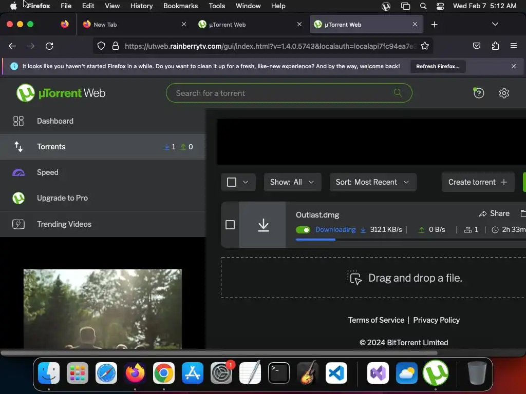Click the Create torrent button
The width and height of the screenshot is (526, 394).
click(478, 182)
